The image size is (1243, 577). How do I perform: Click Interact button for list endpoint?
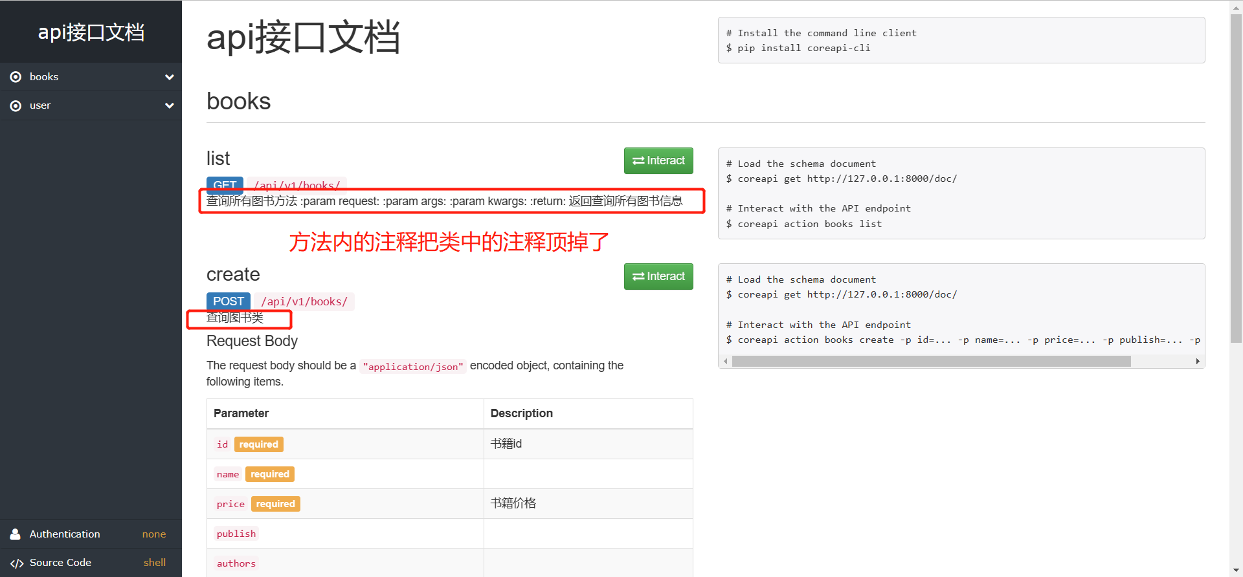(658, 160)
